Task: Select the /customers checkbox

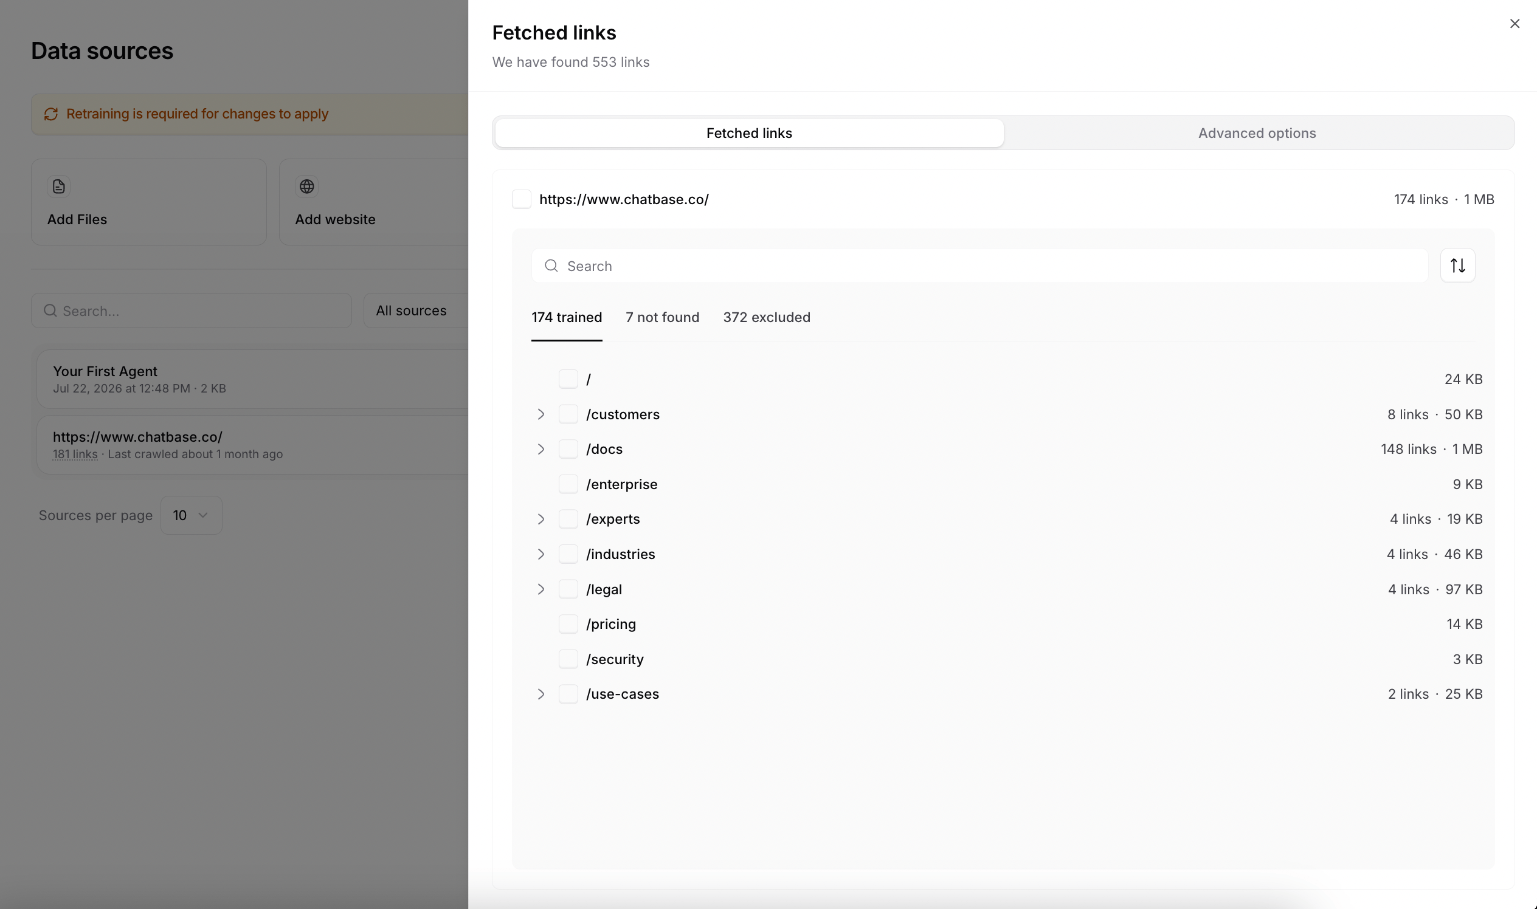Action: click(568, 414)
